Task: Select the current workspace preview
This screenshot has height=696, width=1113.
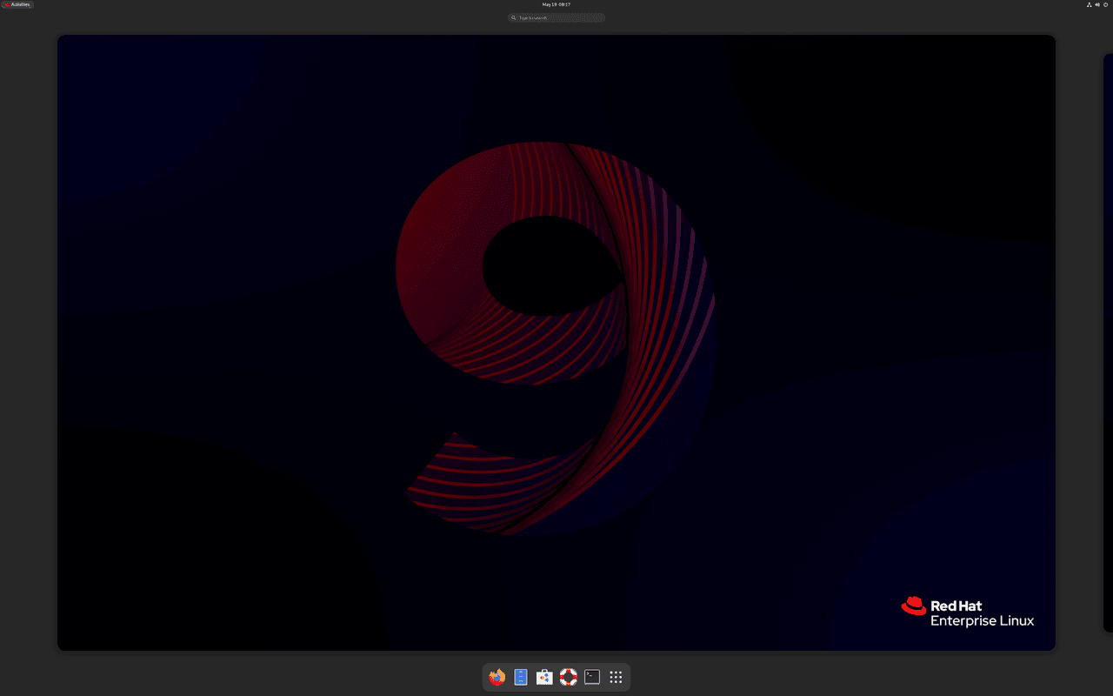Action: pos(556,342)
